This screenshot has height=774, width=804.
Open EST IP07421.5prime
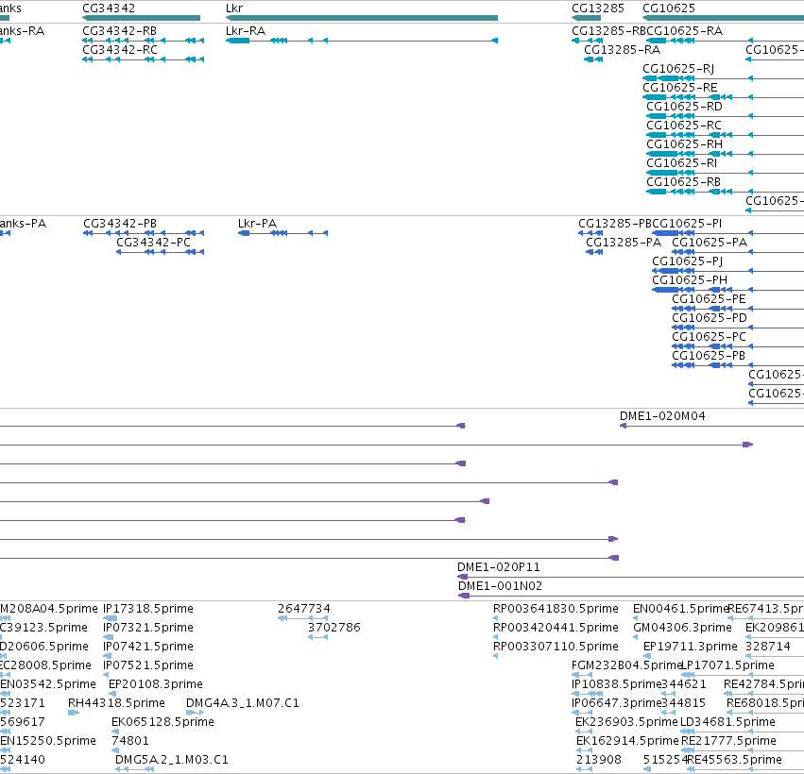[x=148, y=647]
